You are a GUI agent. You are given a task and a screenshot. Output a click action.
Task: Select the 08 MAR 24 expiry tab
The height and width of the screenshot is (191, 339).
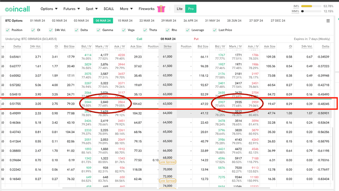click(x=103, y=21)
